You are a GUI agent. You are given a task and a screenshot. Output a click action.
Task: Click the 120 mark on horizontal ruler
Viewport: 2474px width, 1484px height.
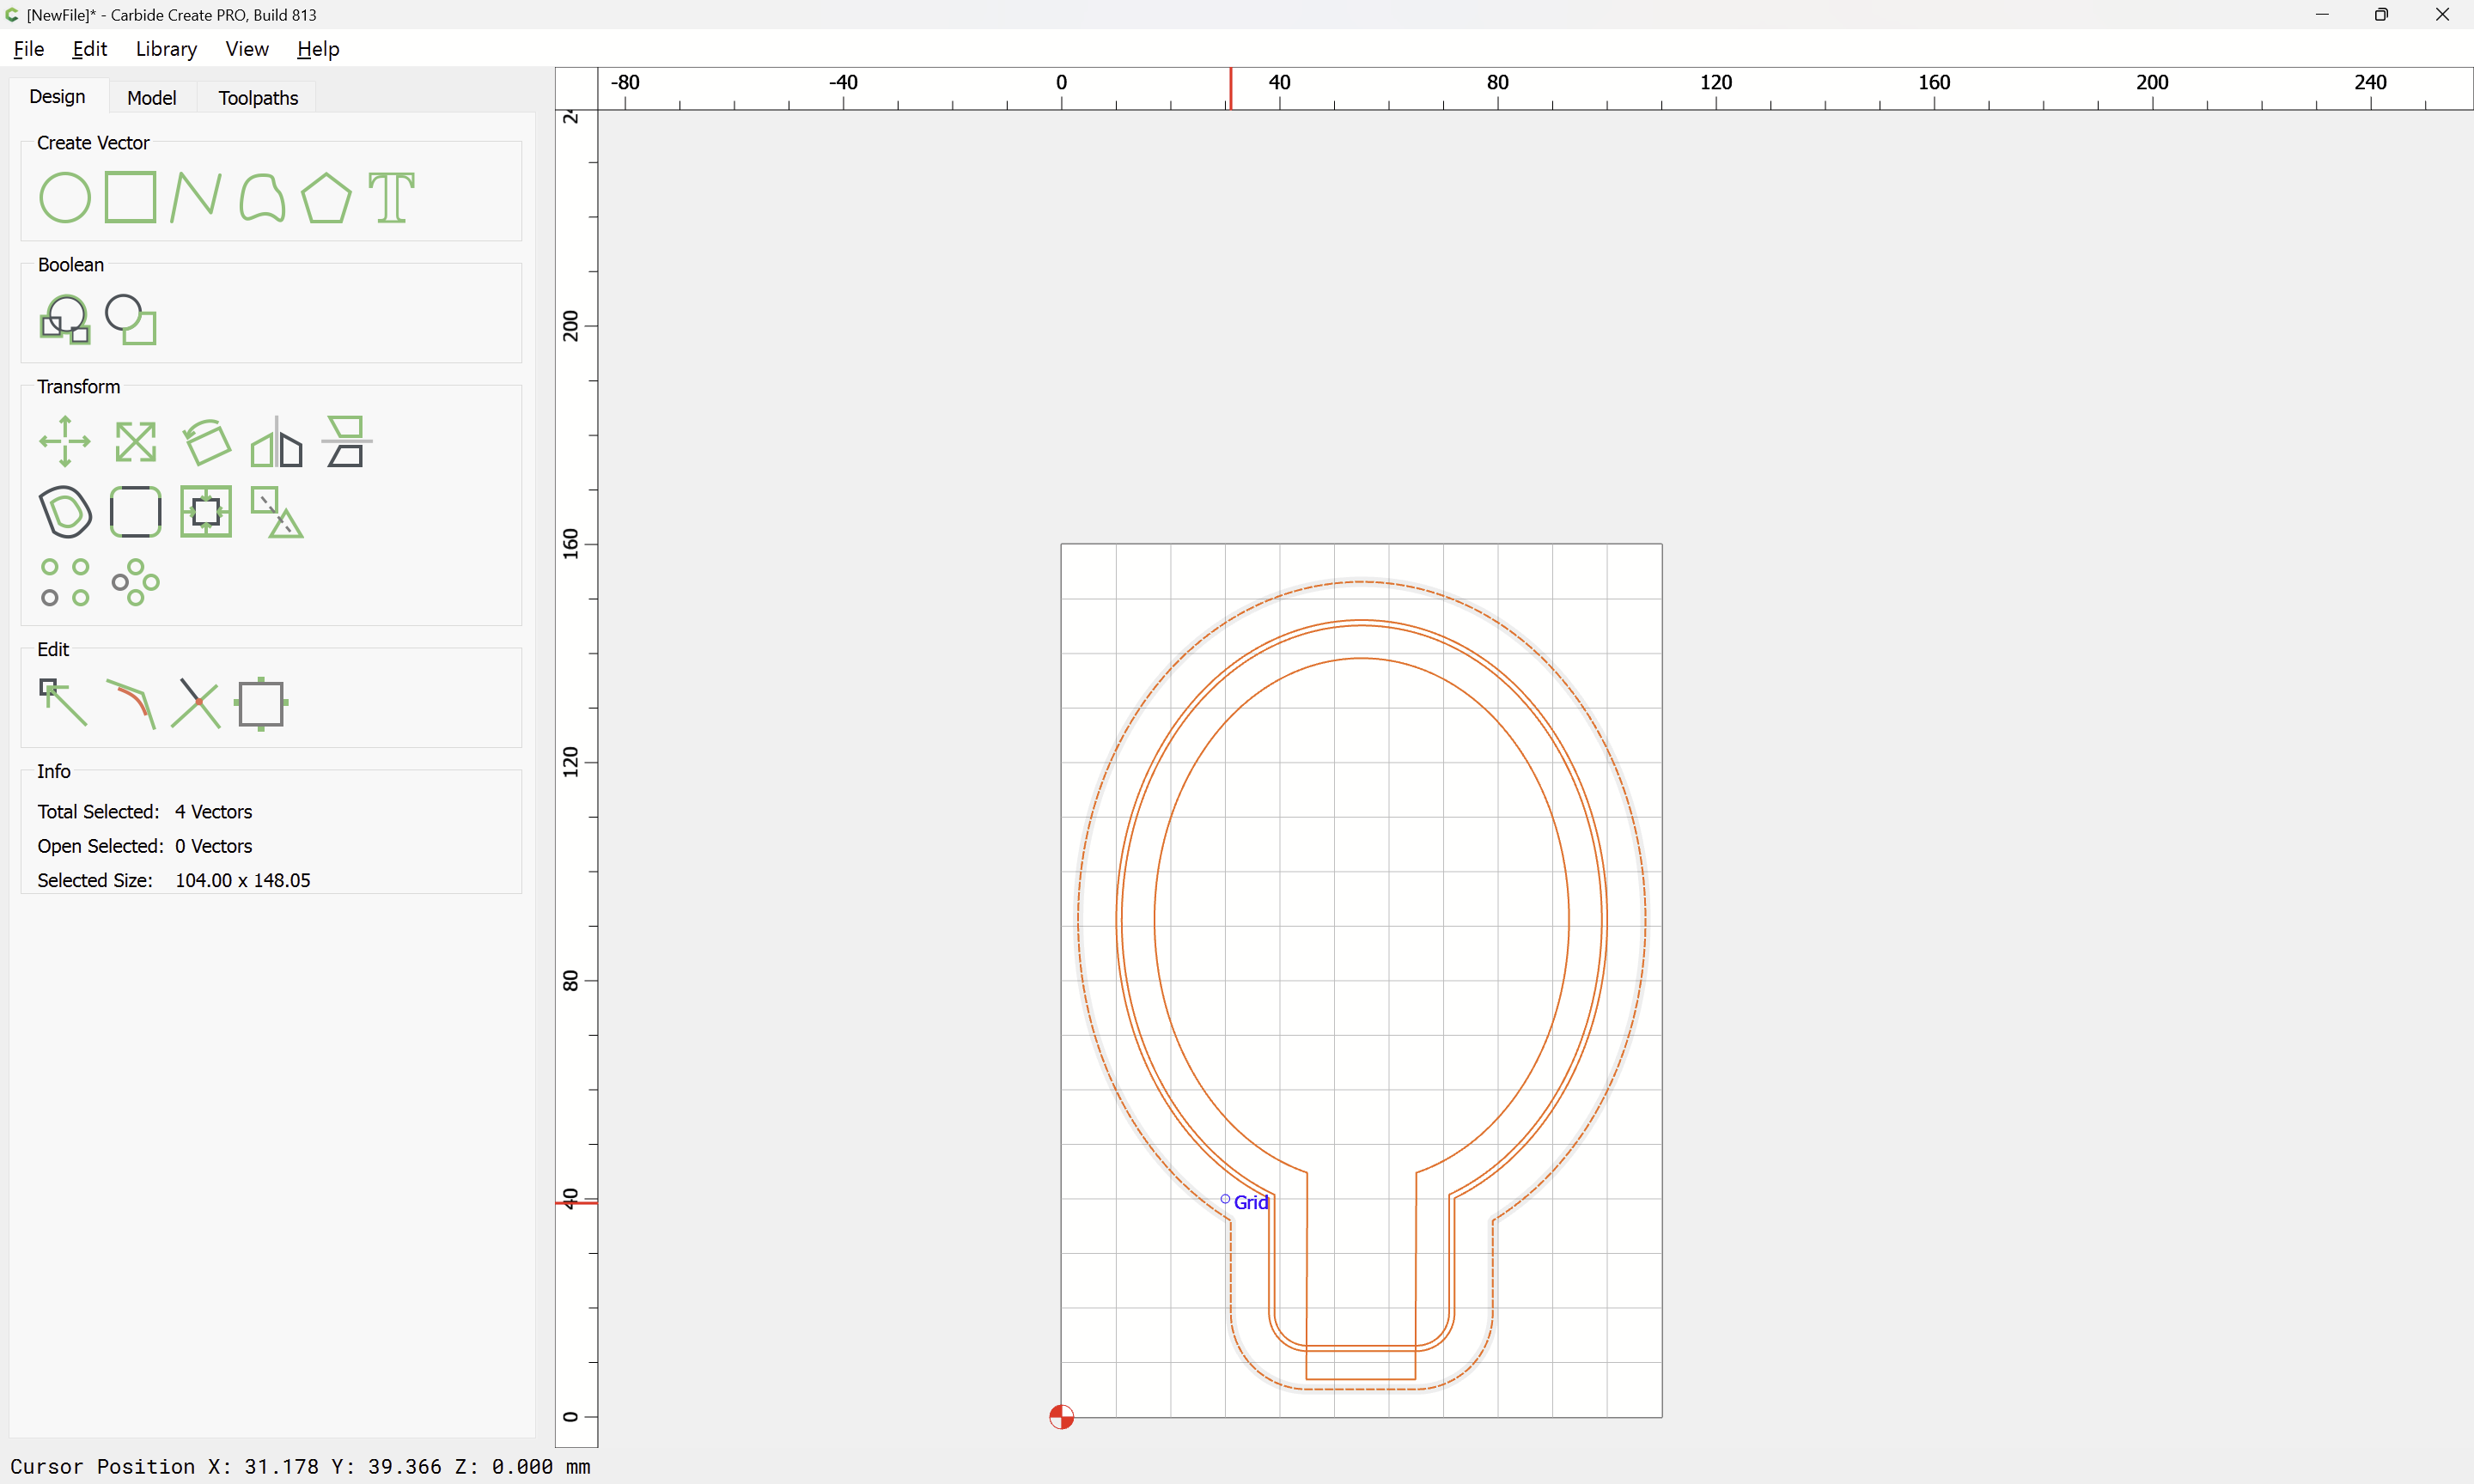click(1716, 82)
